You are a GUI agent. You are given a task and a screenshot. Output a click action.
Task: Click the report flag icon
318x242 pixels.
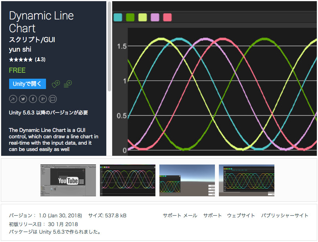click(53, 99)
